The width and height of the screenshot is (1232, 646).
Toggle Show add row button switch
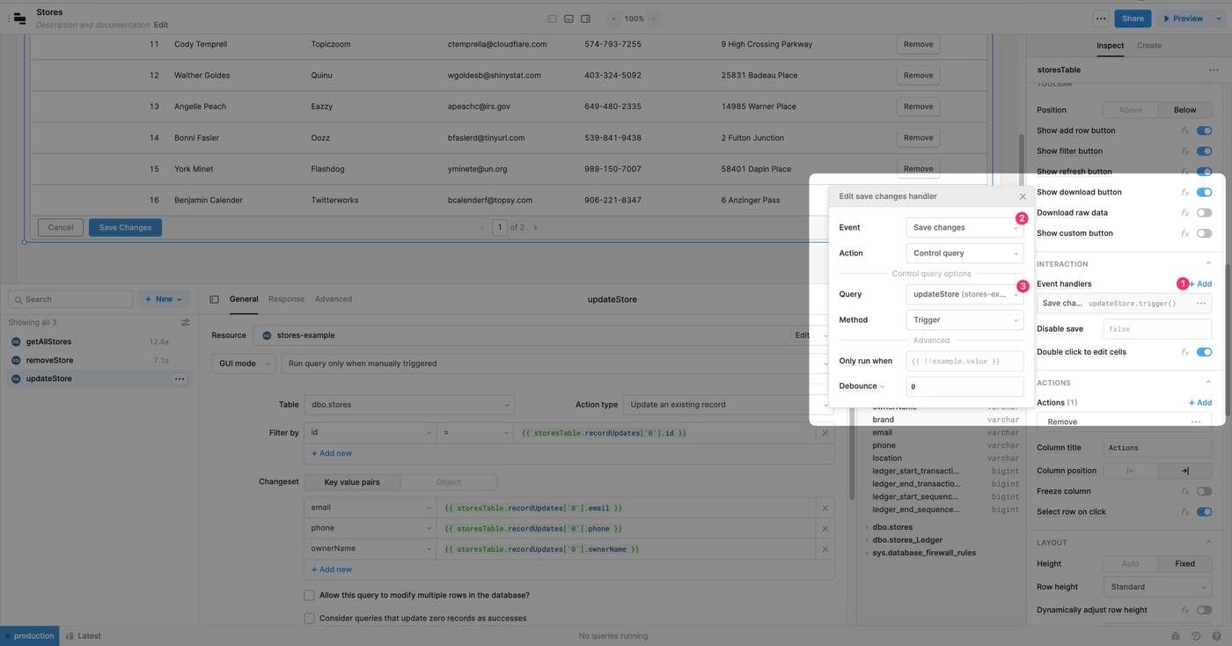(x=1204, y=130)
